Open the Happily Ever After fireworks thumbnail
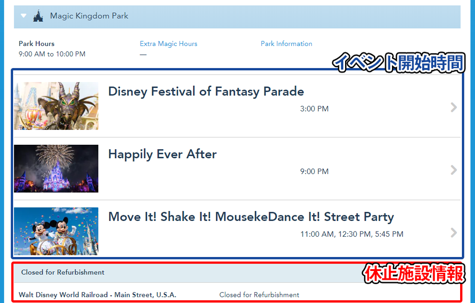Image resolution: width=475 pixels, height=303 pixels. point(56,168)
